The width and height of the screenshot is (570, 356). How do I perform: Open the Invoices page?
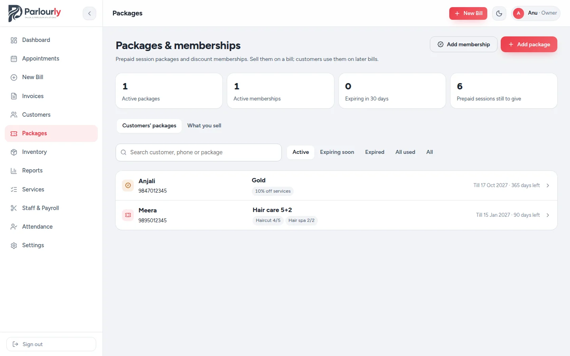[51, 96]
